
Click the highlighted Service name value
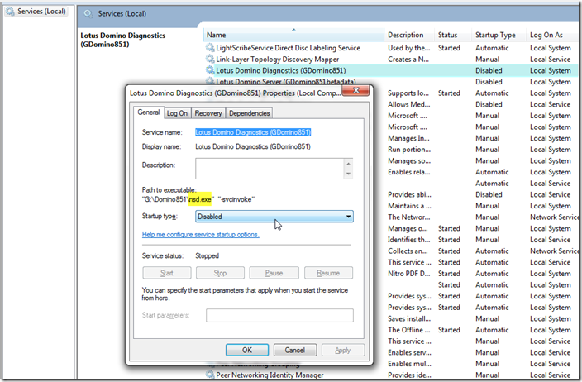coord(253,132)
